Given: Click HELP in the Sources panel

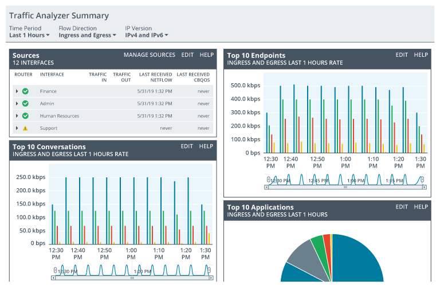Looking at the screenshot, I should coord(207,55).
